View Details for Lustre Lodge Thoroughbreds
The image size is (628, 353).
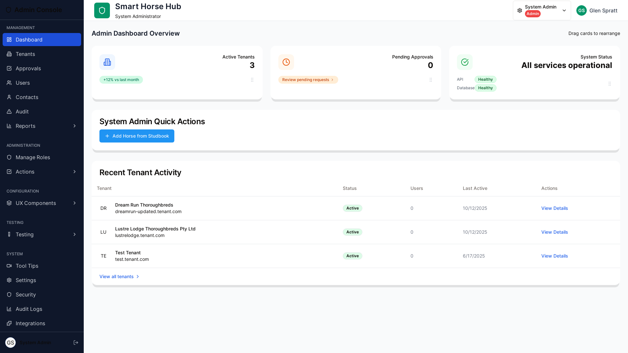tap(554, 232)
